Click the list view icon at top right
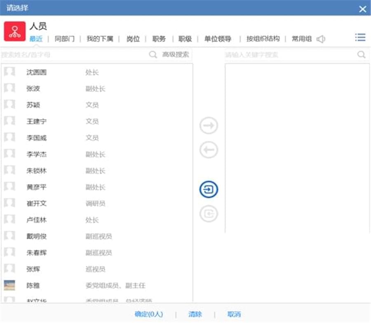 click(x=360, y=37)
